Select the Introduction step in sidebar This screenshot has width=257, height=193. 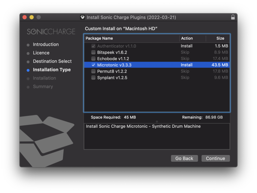[46, 45]
